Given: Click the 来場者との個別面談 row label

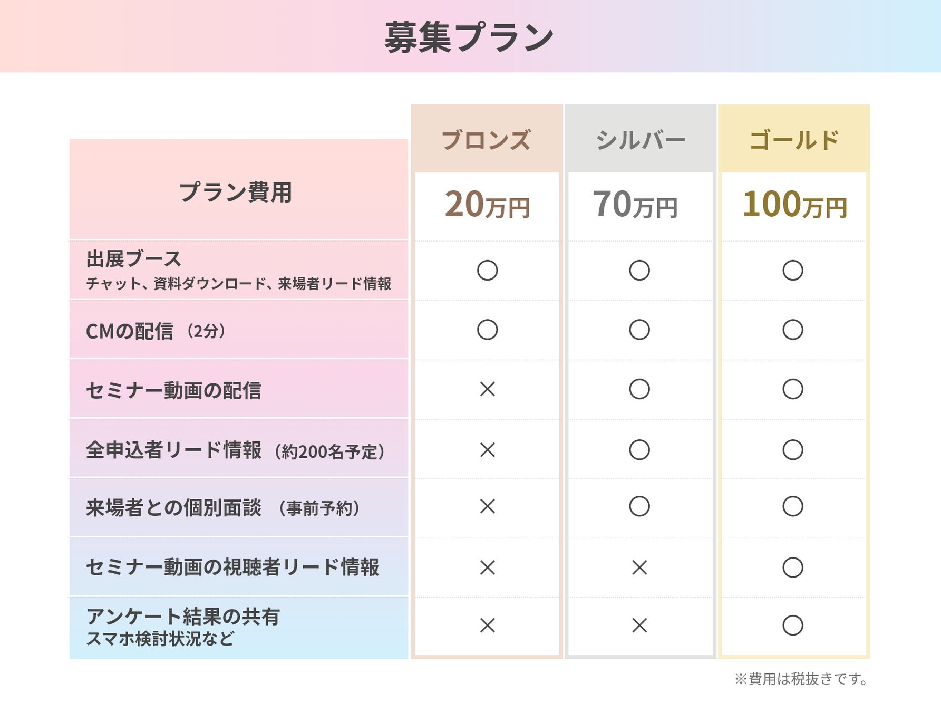Looking at the screenshot, I should [174, 508].
